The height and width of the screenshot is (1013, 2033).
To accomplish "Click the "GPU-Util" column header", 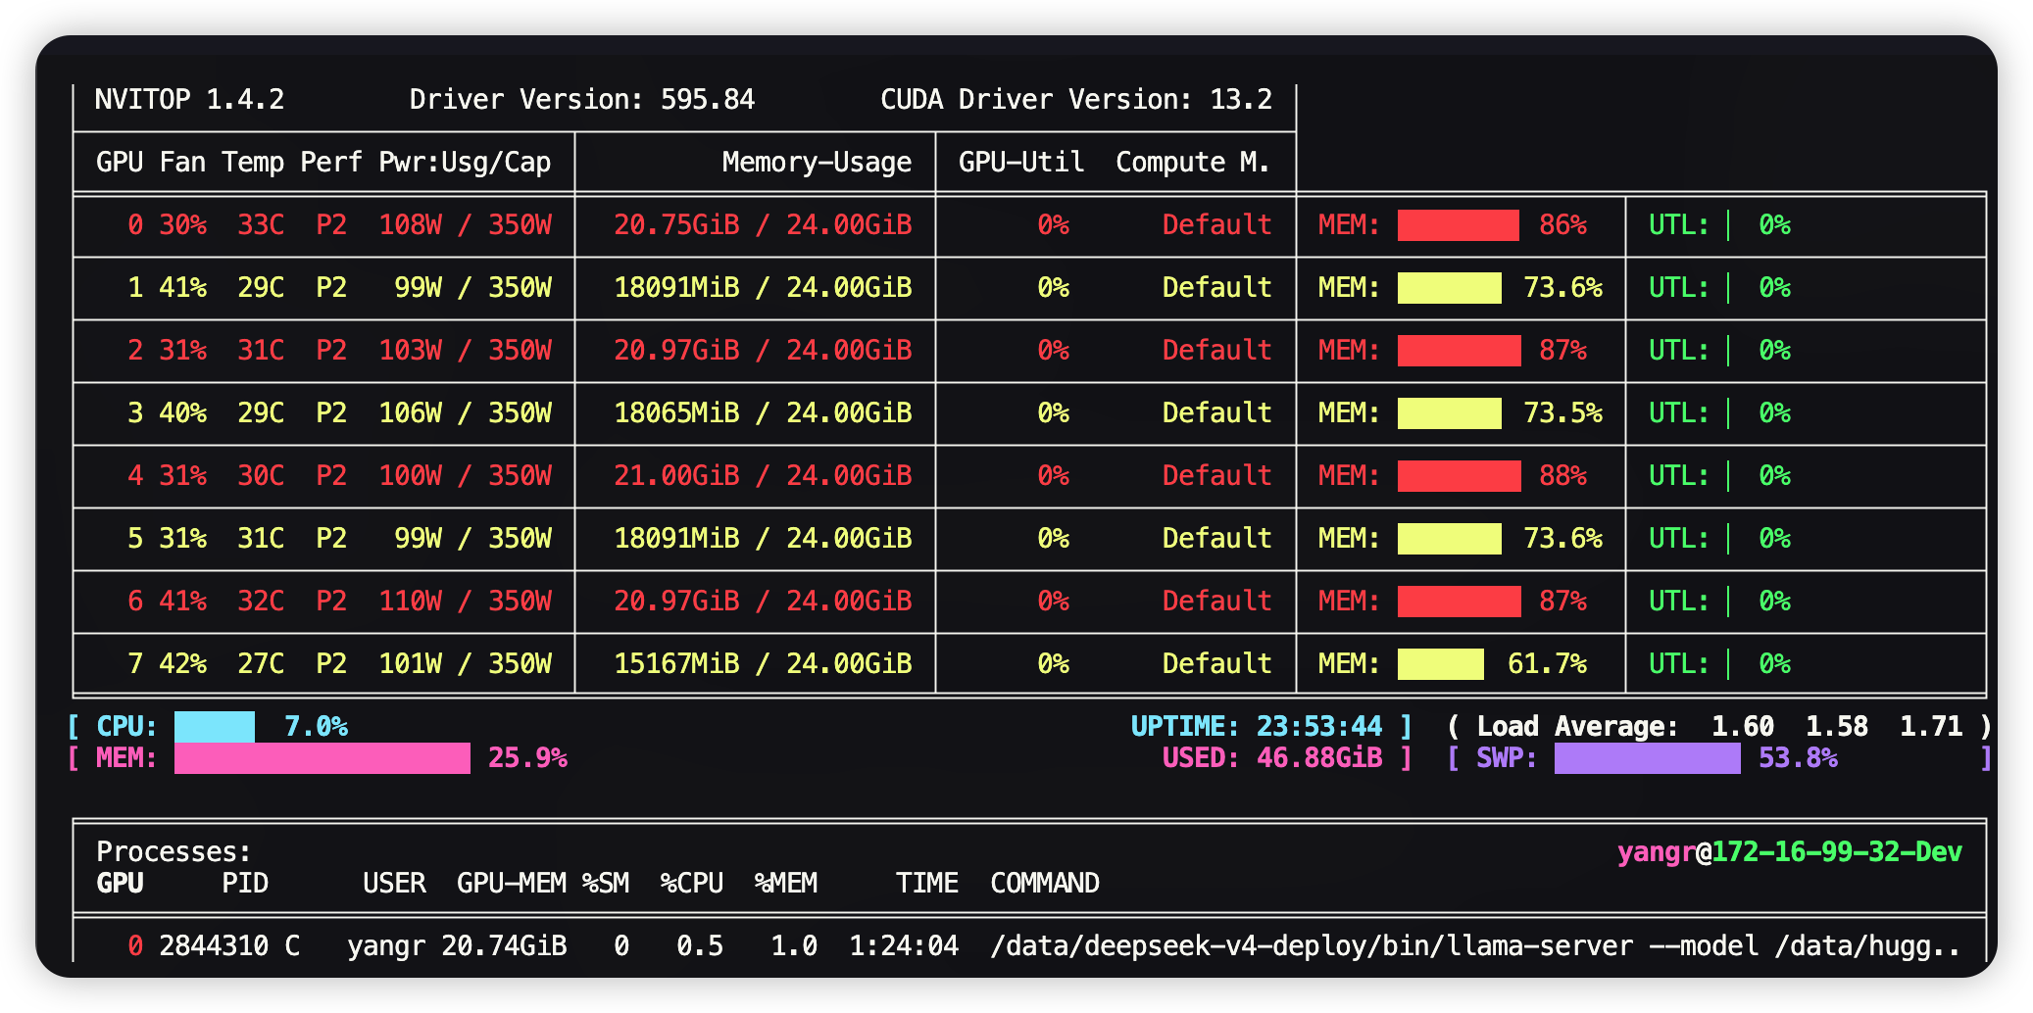I will (1021, 162).
